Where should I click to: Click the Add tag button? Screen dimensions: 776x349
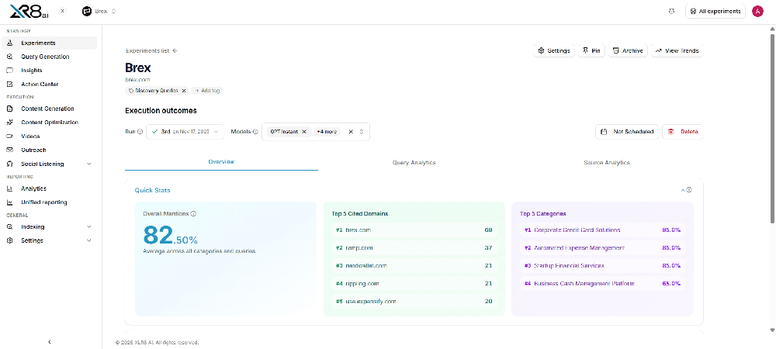pyautogui.click(x=207, y=91)
